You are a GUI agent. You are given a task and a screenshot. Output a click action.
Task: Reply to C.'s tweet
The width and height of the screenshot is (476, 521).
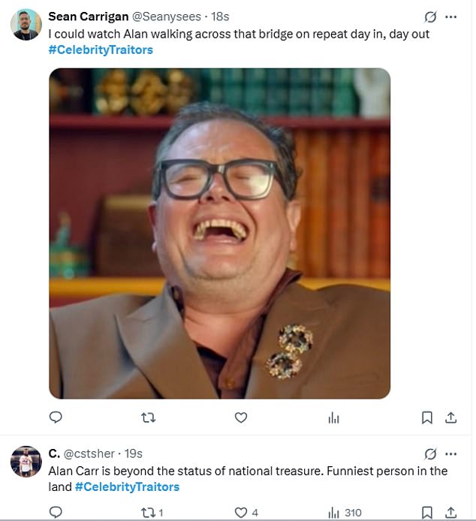pyautogui.click(x=56, y=513)
